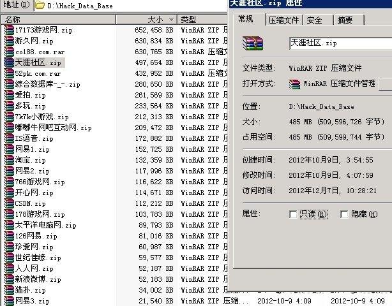This screenshot has width=392, height=306.
Task: Click the archive icon for 17173游戏网.zip
Action: tap(9, 30)
